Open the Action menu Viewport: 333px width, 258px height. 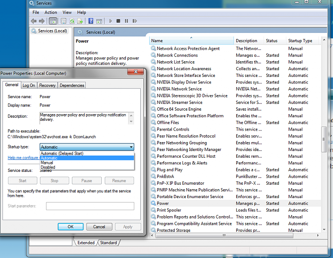(51, 12)
